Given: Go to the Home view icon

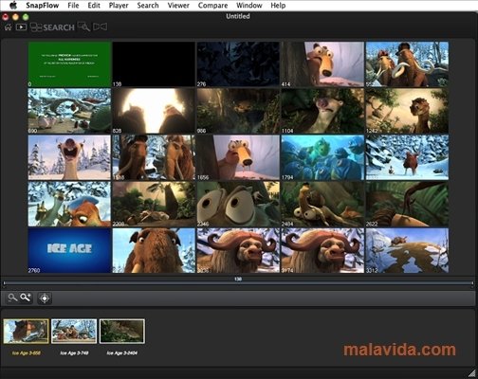Looking at the screenshot, I should pos(8,27).
